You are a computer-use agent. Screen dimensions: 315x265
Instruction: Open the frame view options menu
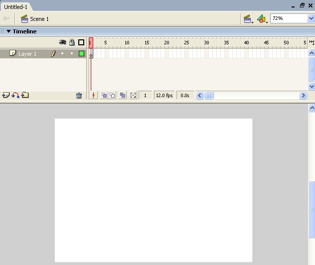[x=312, y=42]
